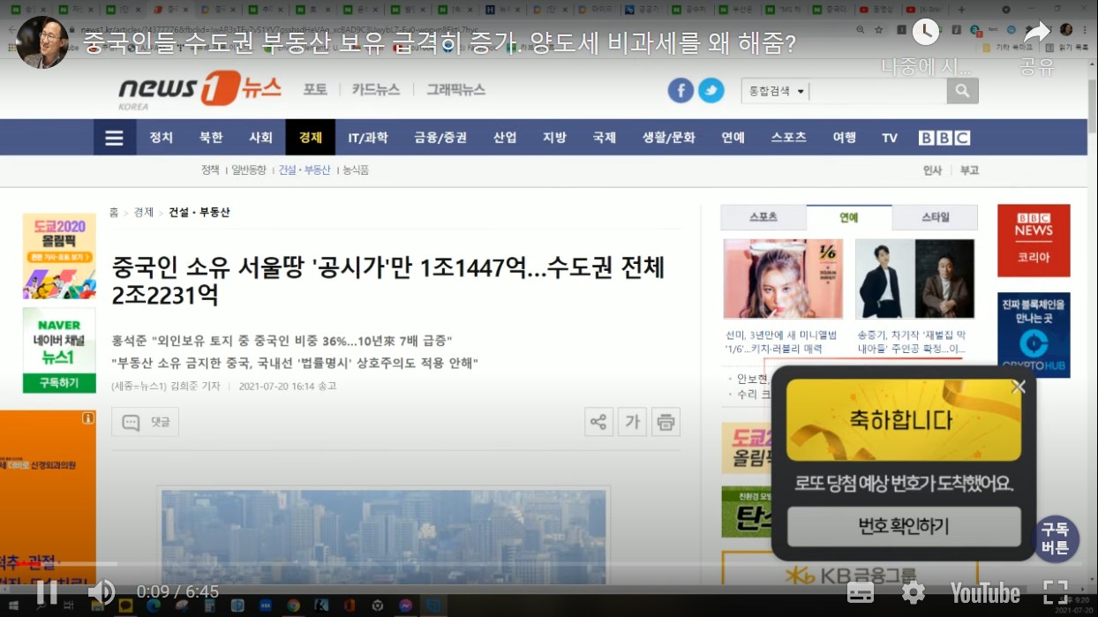Select 스포츠 in the main navigation bar
The width and height of the screenshot is (1098, 617).
click(789, 138)
